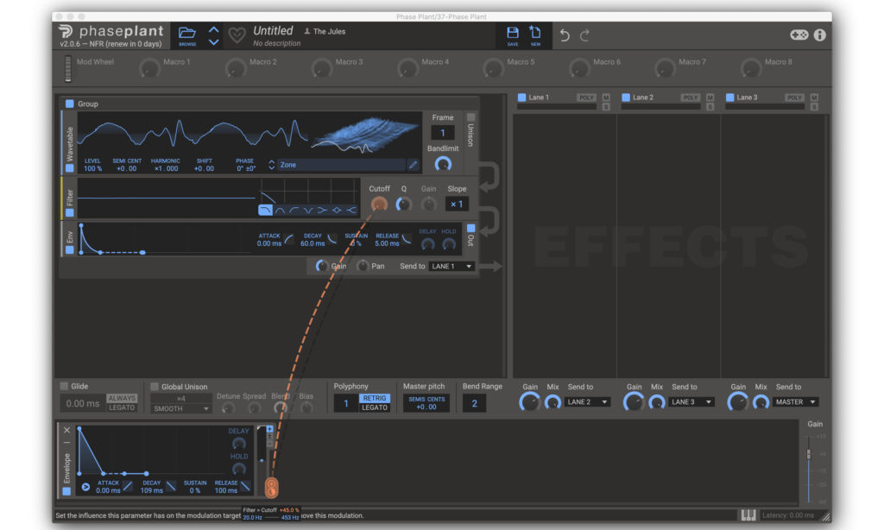Screen dimensions: 884x530
Task: Open the Global Unison SMOOTH mode dropdown
Action: 181,409
